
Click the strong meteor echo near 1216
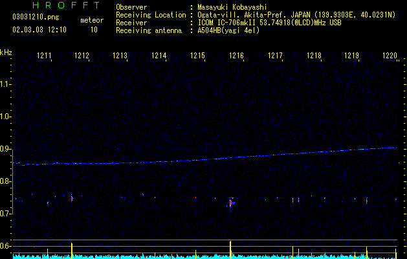230,203
